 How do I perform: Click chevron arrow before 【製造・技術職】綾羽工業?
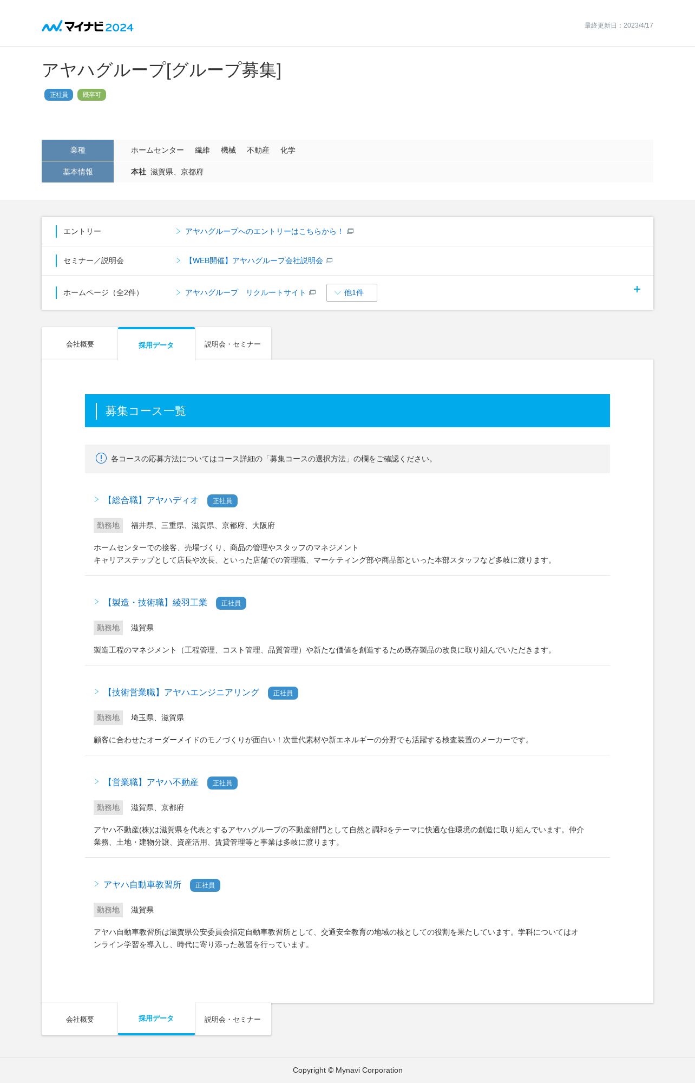[96, 602]
